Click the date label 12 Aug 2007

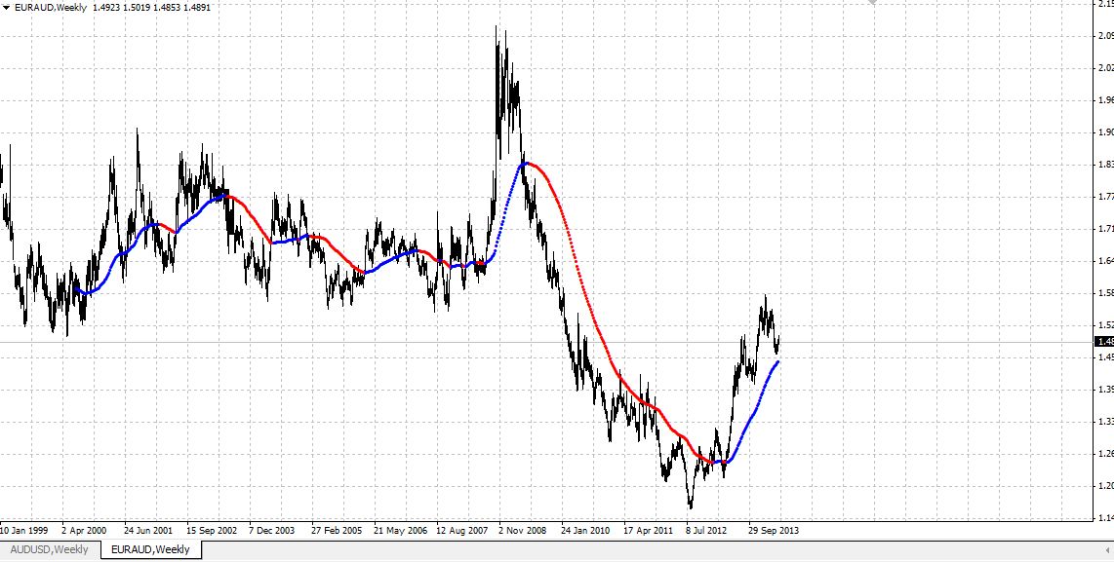461,529
